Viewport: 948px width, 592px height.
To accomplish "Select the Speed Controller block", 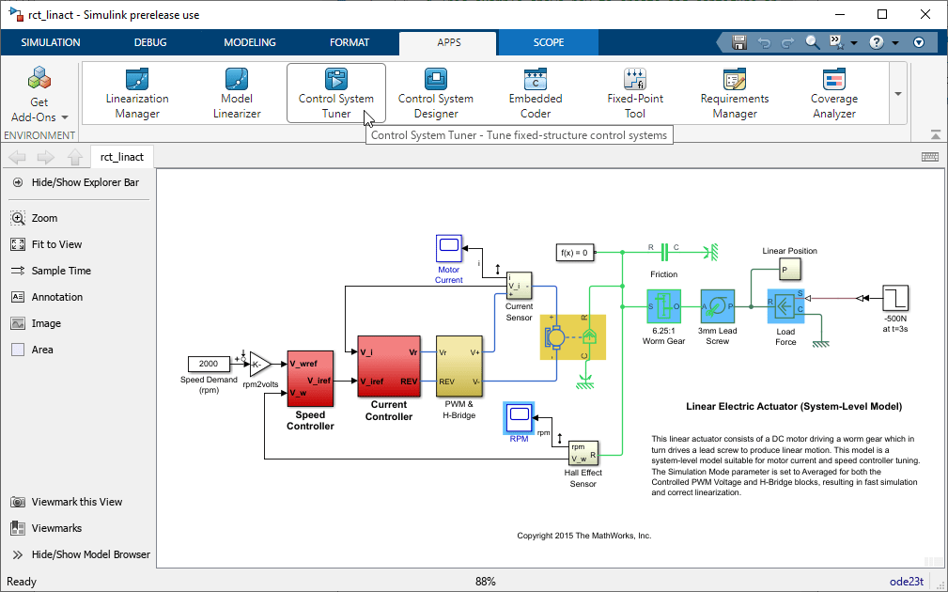I will [x=310, y=379].
